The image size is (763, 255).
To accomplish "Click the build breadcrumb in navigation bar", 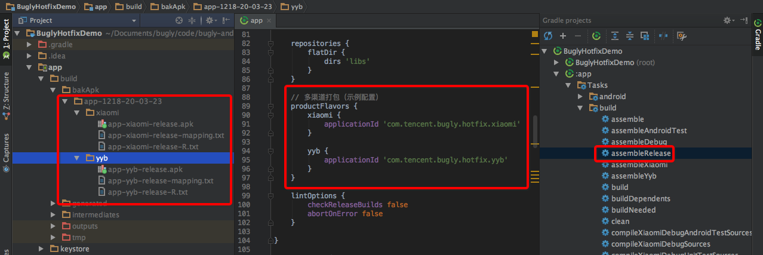I will click(128, 6).
